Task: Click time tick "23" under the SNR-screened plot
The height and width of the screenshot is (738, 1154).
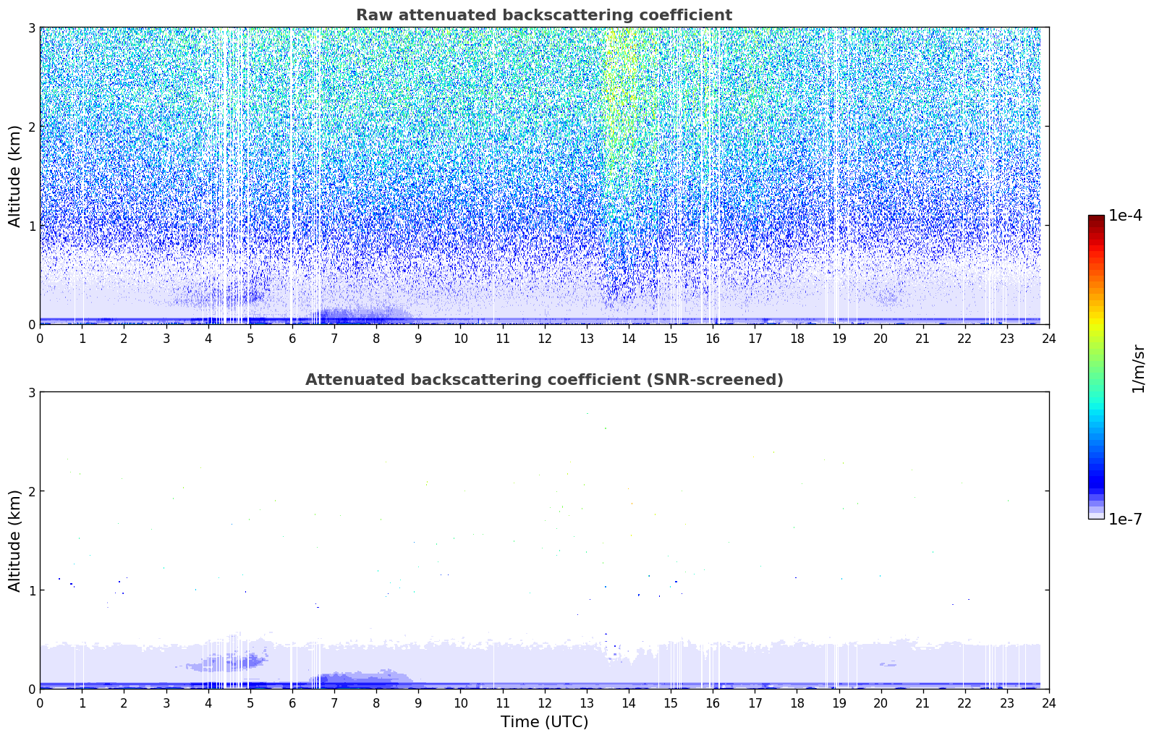Action: point(1007,703)
